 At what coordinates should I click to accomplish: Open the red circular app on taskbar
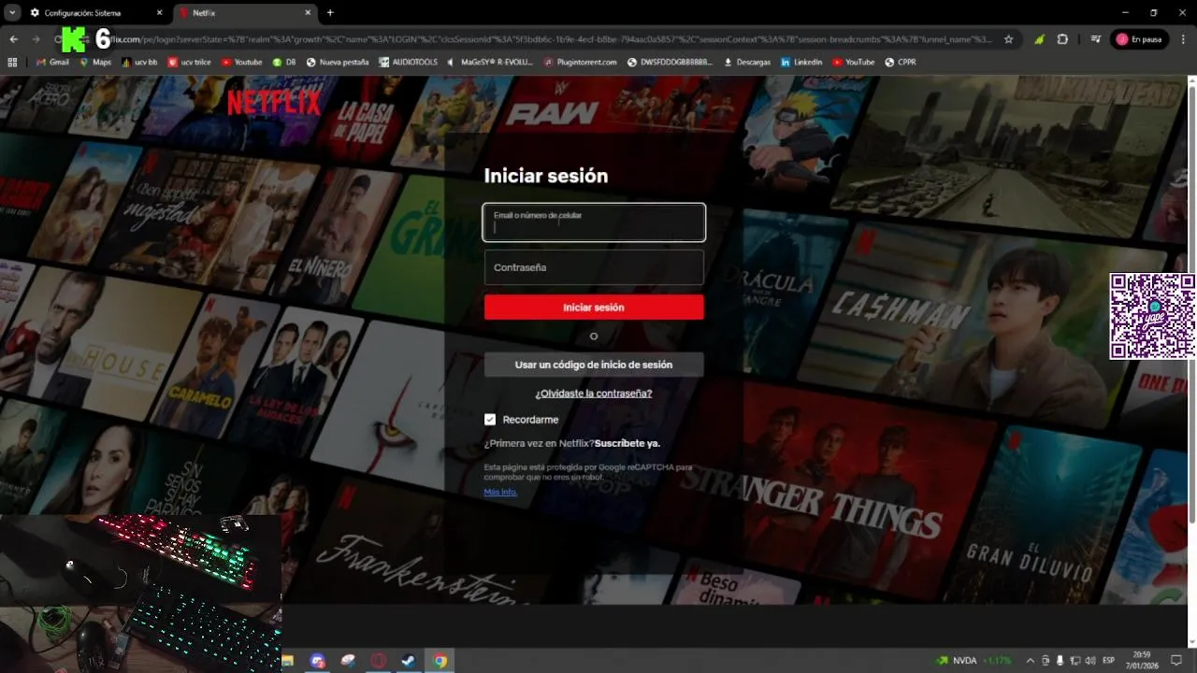tap(379, 661)
